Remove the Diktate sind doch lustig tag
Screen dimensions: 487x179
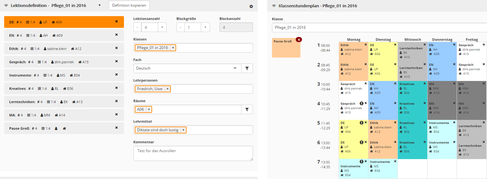183,130
